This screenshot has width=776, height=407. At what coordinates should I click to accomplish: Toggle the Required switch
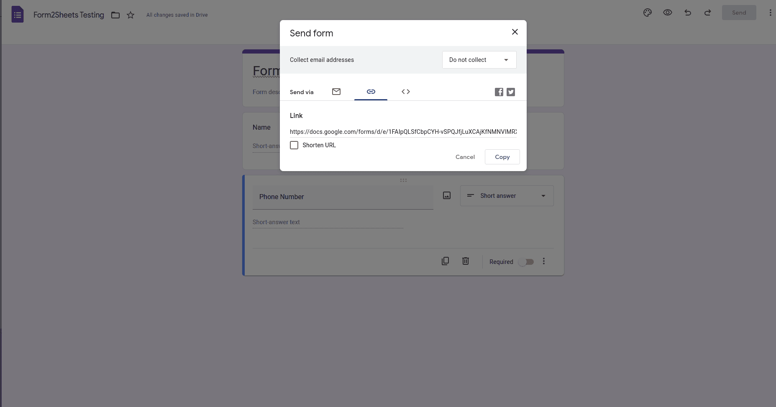point(526,262)
